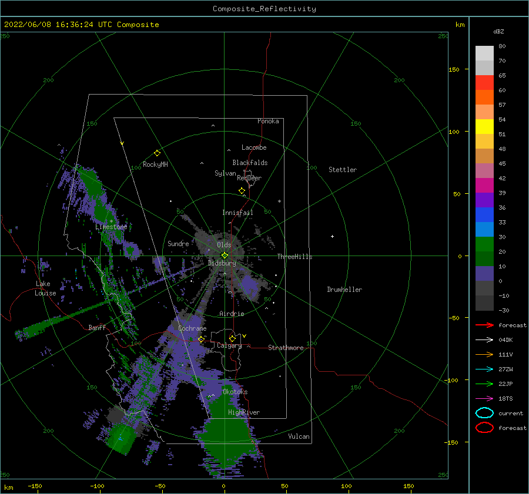Click the large green echo south of HighRiver
The width and height of the screenshot is (529, 494).
coord(225,438)
